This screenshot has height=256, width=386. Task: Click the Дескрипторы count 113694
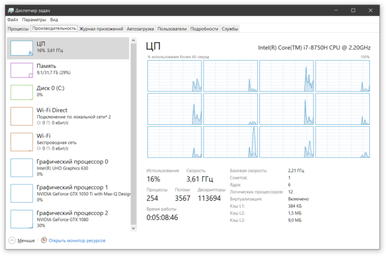click(209, 198)
